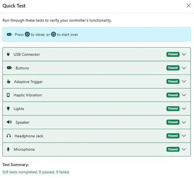194x178 pixels.
Task: Select the Lights row label
Action: click(19, 109)
